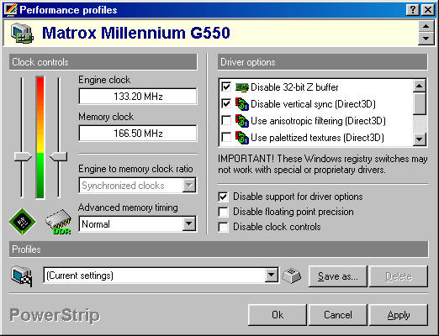Close the Performance profiles dialog

[x=428, y=10]
